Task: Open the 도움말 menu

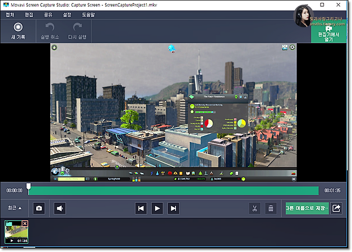Action: pyautogui.click(x=88, y=15)
